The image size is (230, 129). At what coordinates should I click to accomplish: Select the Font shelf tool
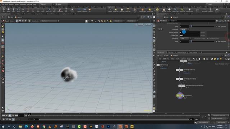click(x=66, y=10)
